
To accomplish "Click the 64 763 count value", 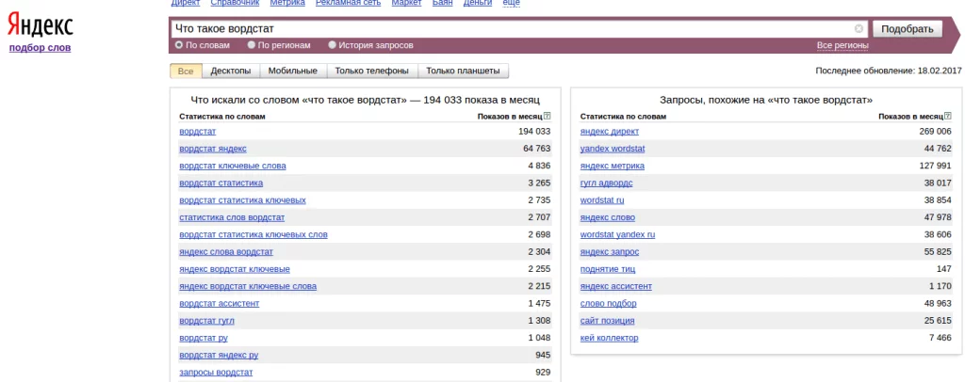I will point(536,149).
